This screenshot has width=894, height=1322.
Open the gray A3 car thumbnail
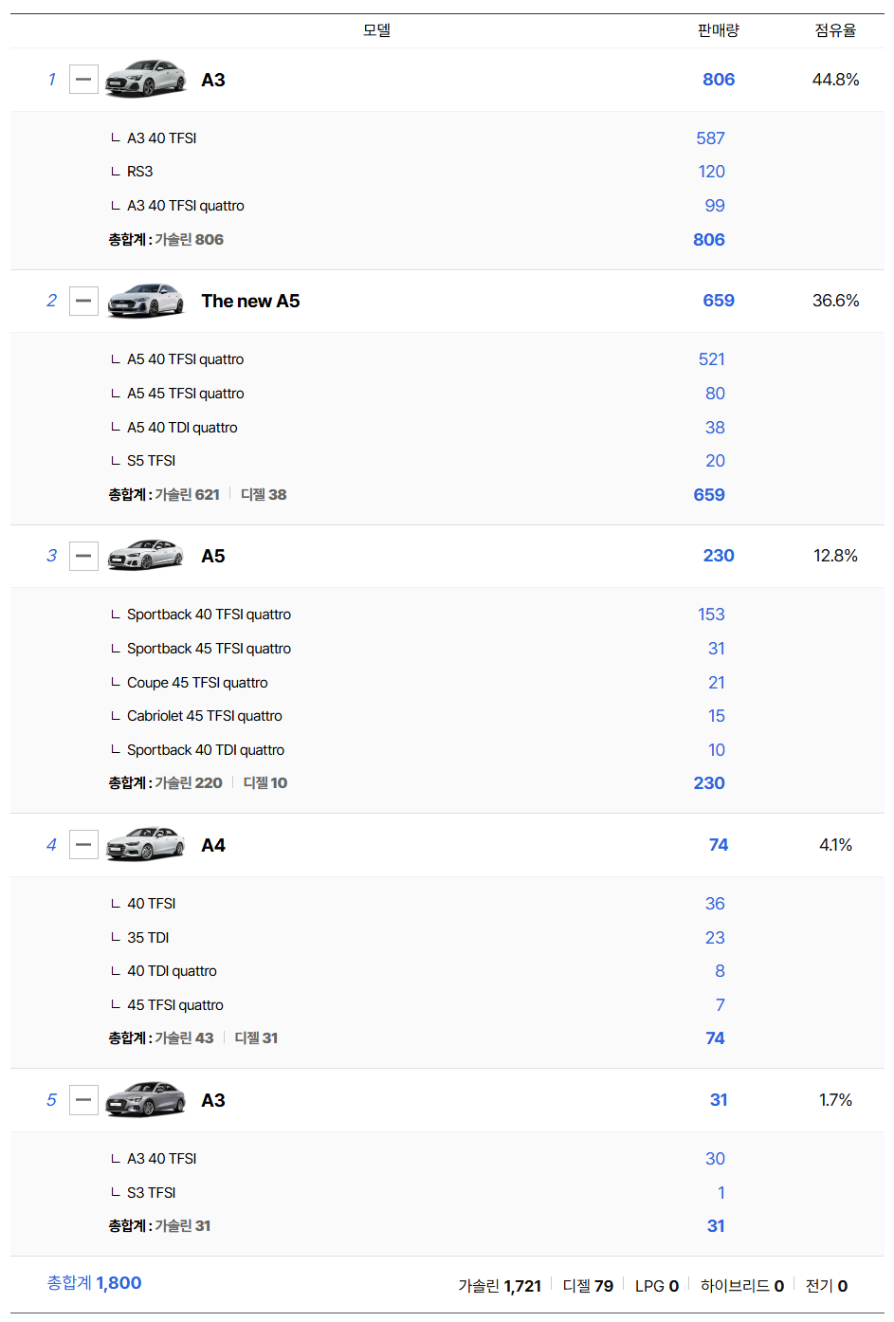[145, 1100]
